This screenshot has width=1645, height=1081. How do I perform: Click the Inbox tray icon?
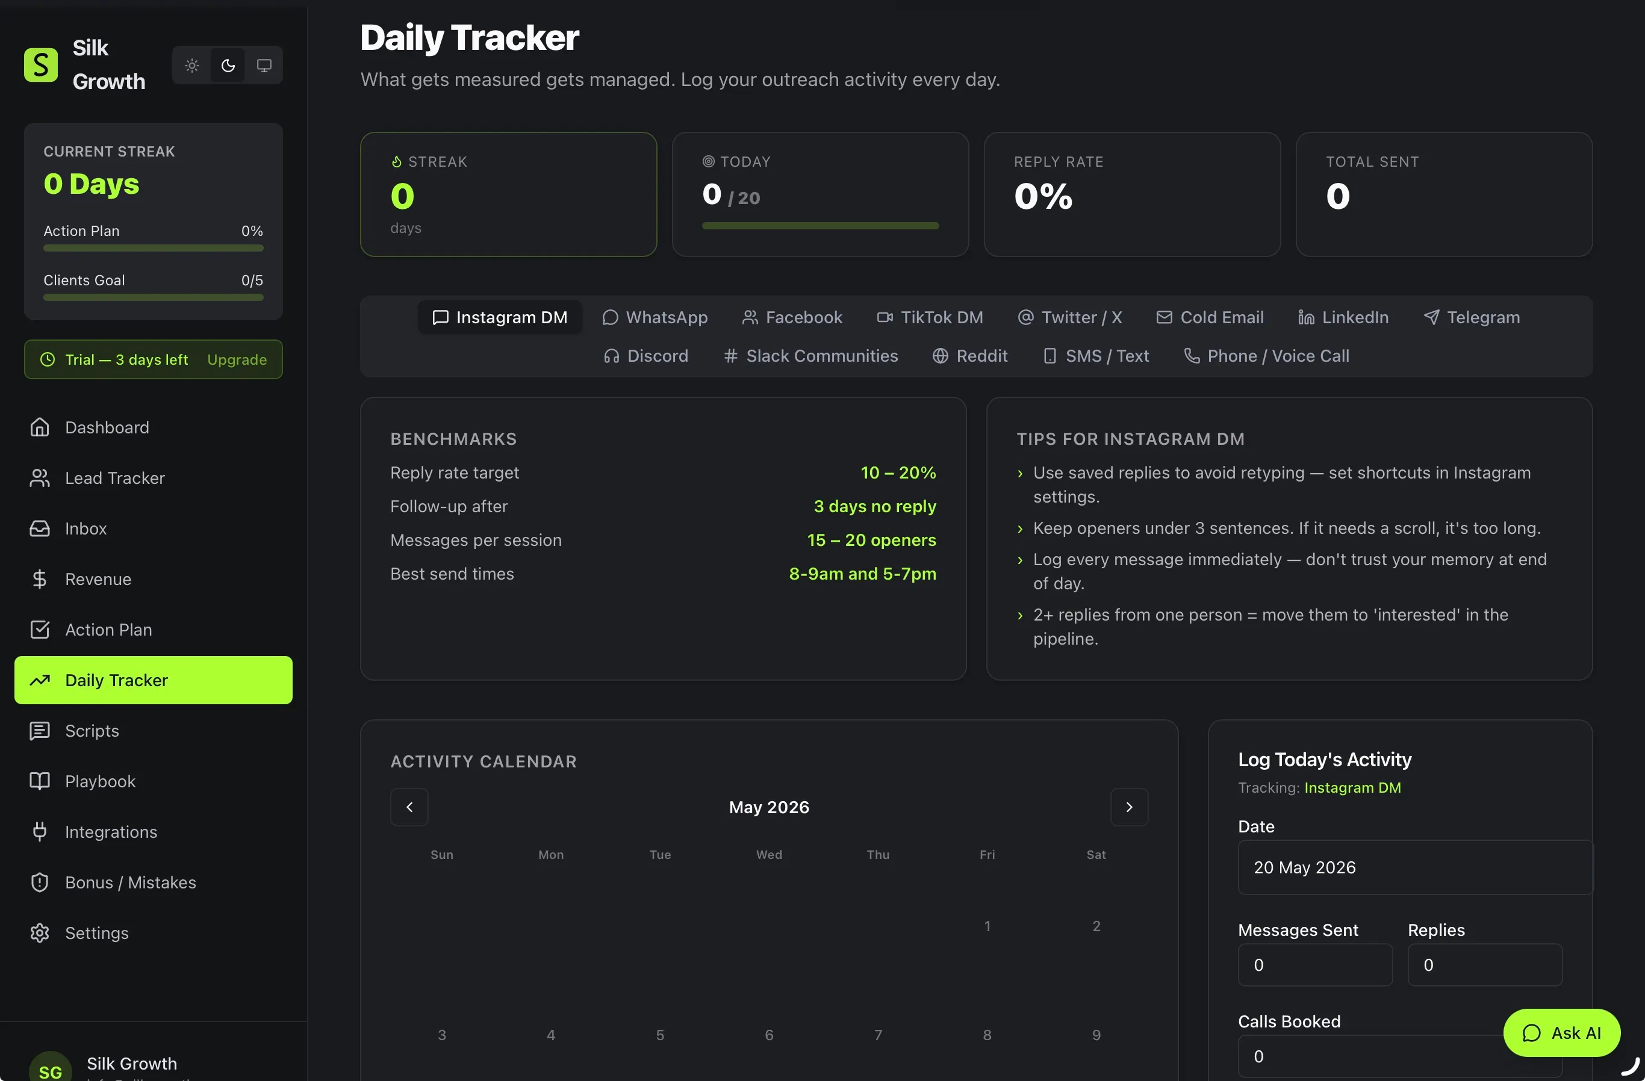click(39, 528)
